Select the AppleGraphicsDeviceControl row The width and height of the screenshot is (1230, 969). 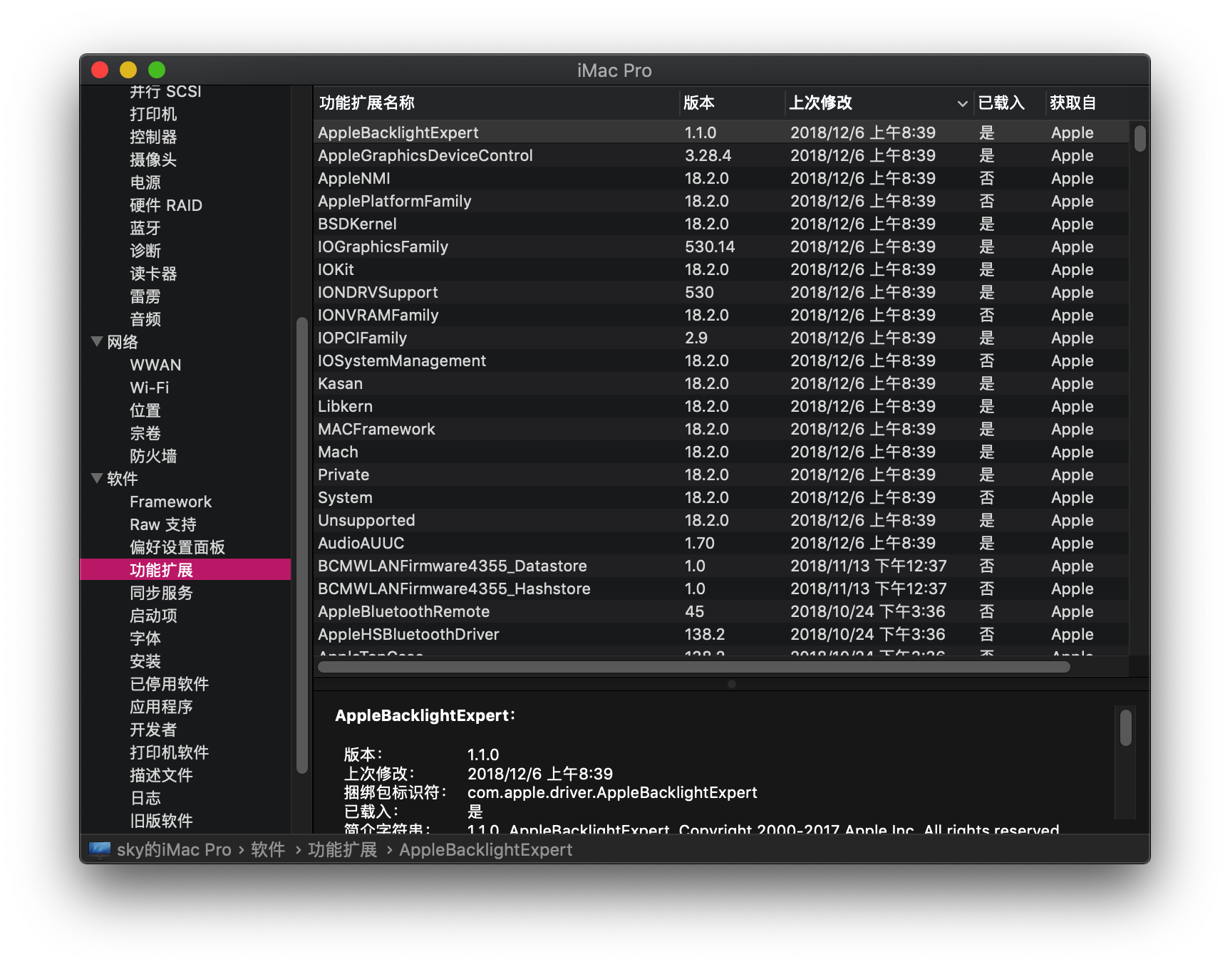click(x=721, y=155)
